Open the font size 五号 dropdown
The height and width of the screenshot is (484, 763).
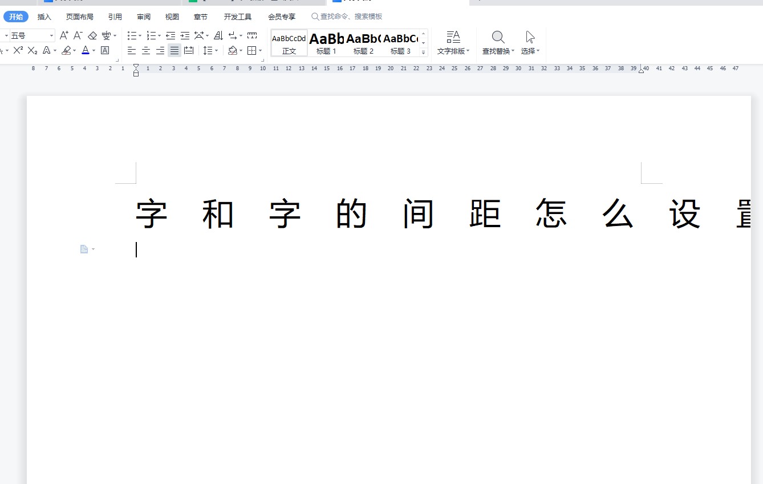click(x=51, y=35)
